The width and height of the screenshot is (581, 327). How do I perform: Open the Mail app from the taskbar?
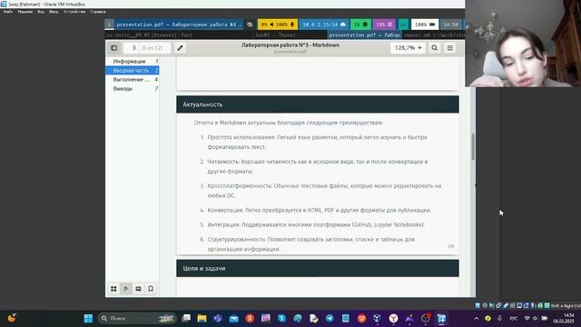pyautogui.click(x=234, y=319)
